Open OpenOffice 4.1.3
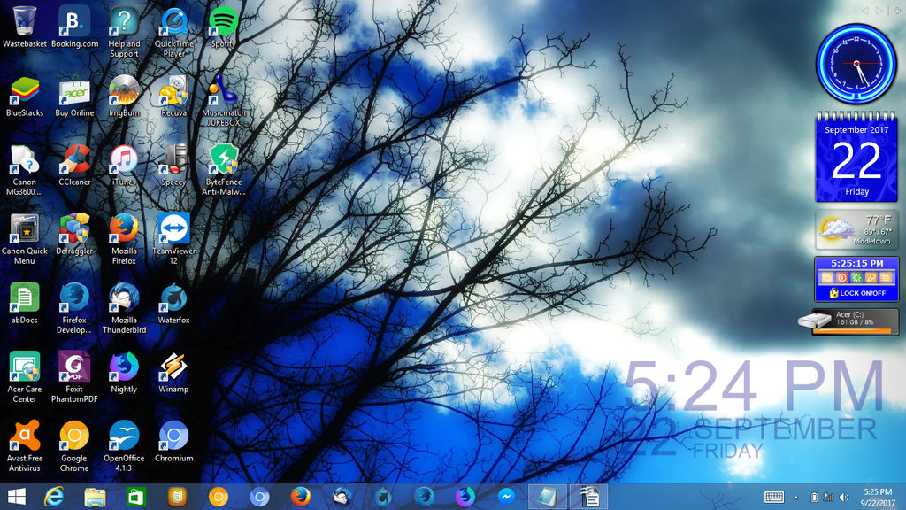The width and height of the screenshot is (906, 510). tap(123, 441)
